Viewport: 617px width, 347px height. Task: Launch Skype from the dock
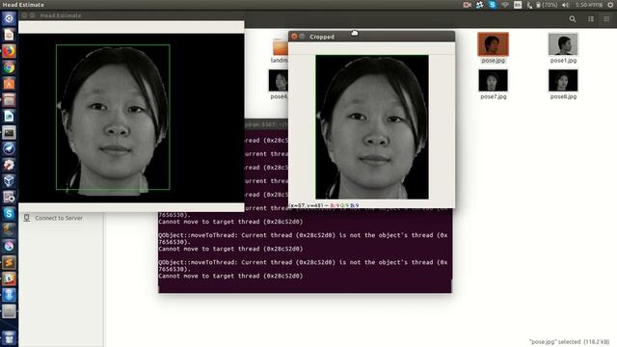9,213
